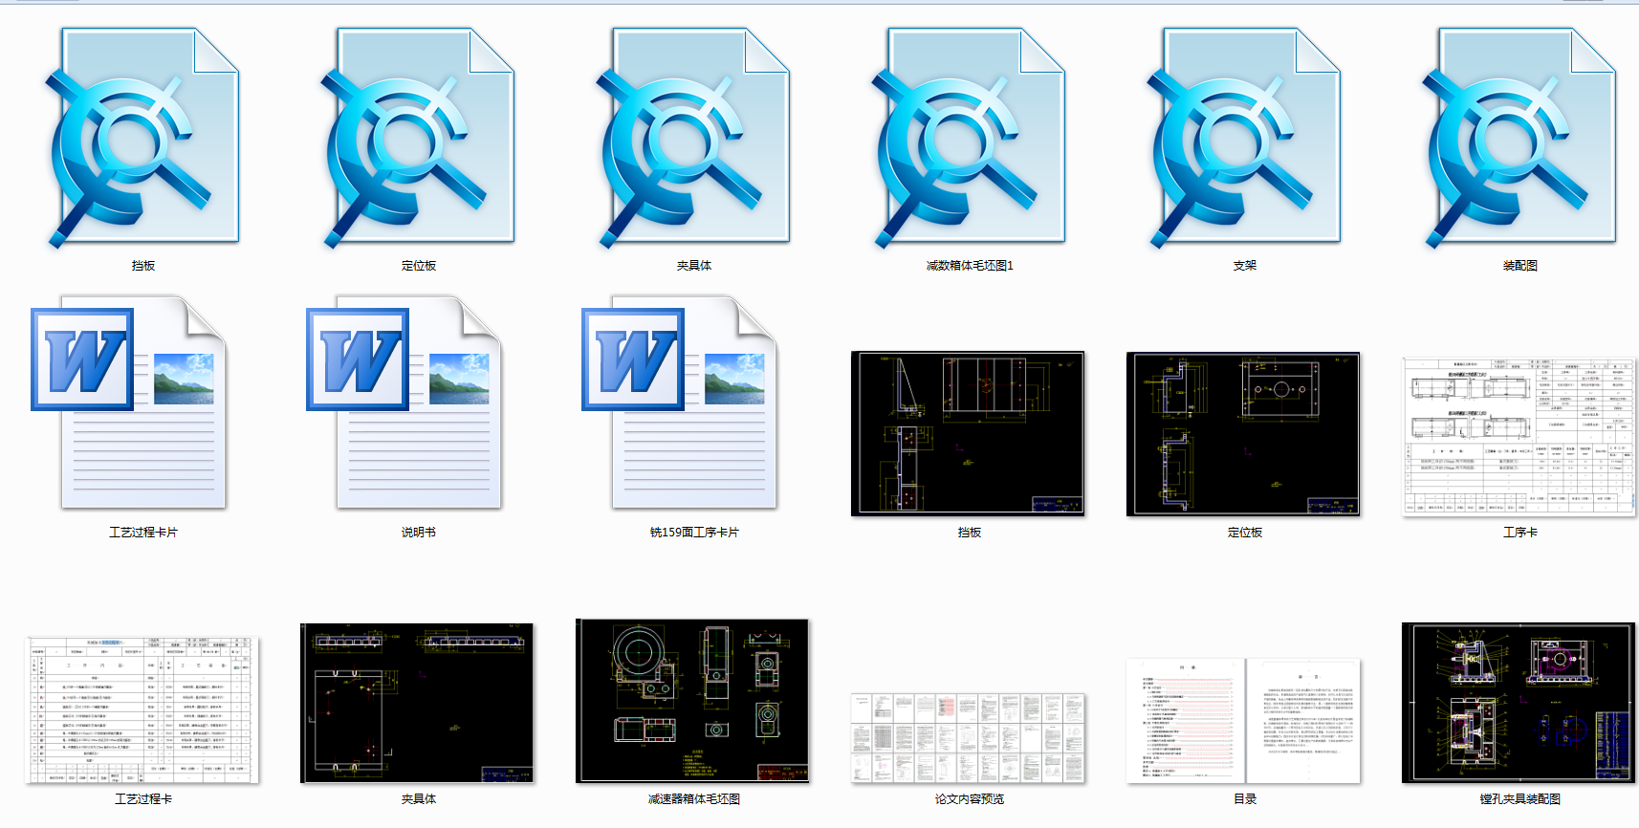Click the 定位板 label under the CAD file icon

point(419,266)
